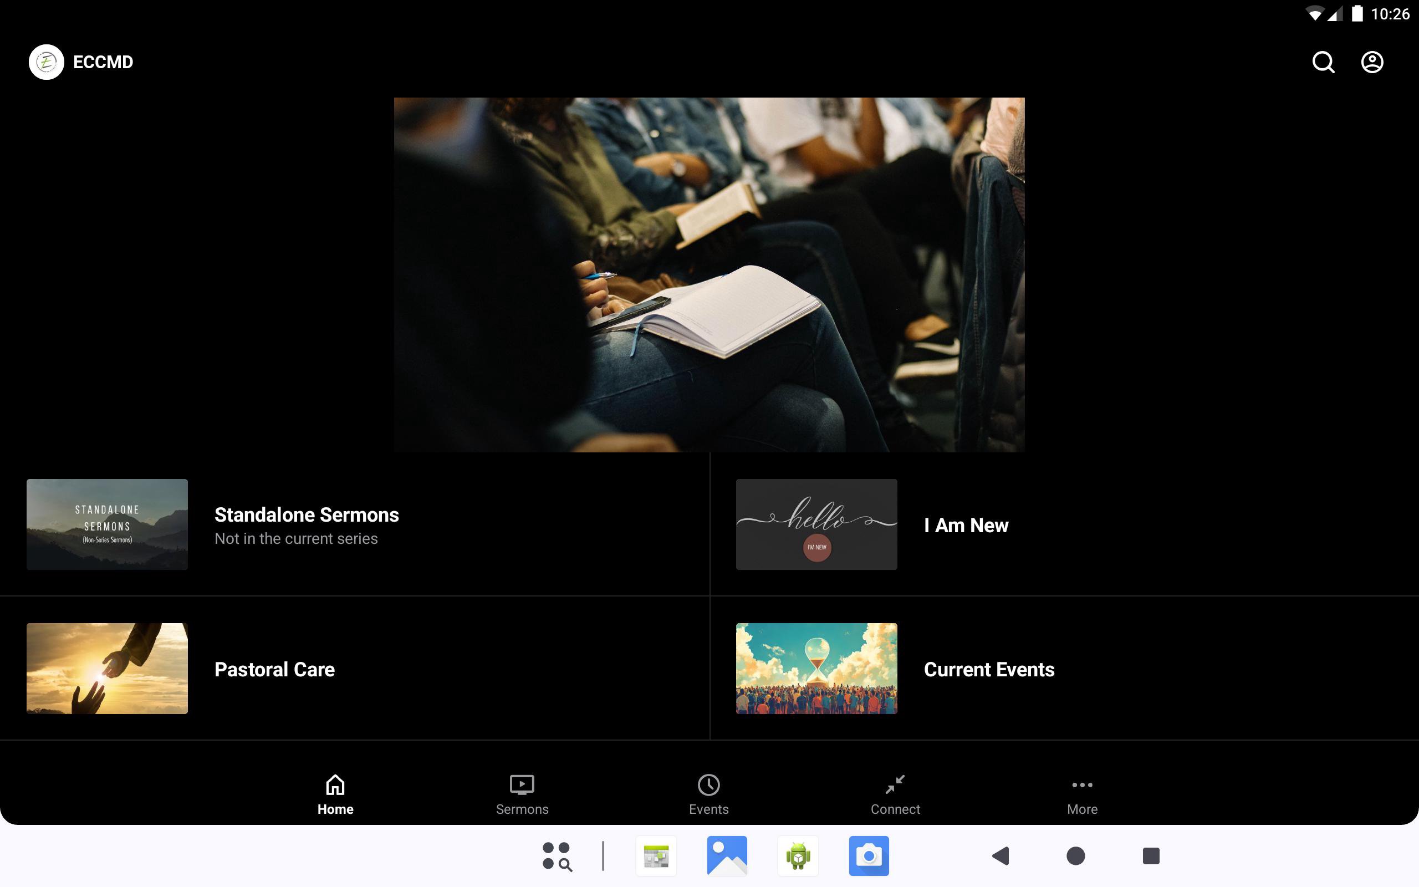Open the Events tab

tap(708, 794)
